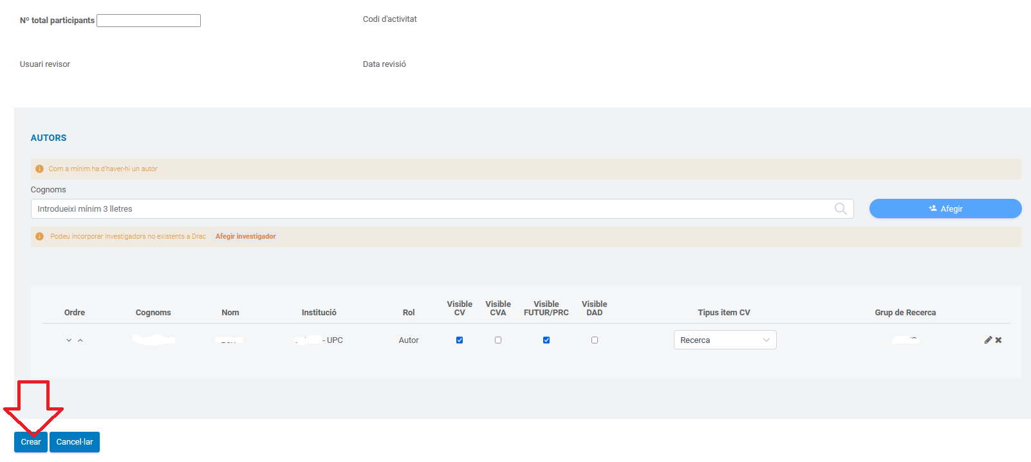Open the Afegir investigador link
The width and height of the screenshot is (1031, 462).
pos(245,236)
